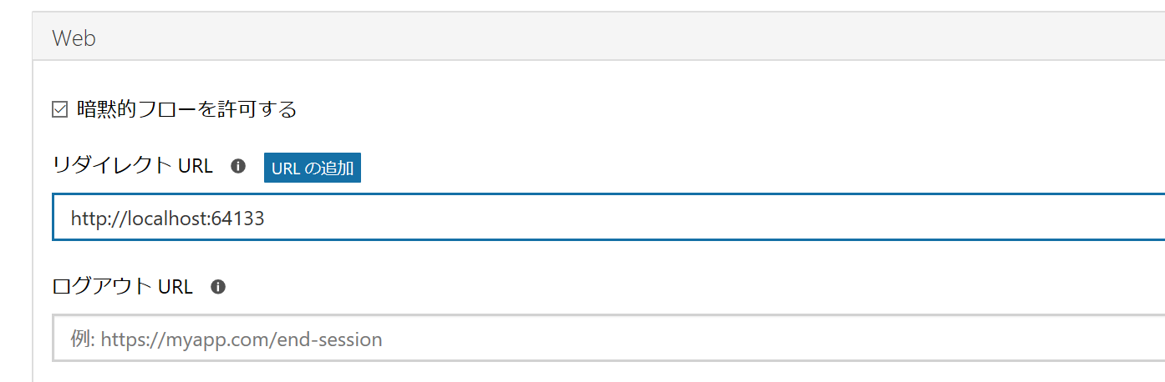Select the field with placeholder https://myapp.com/end-session

tap(608, 338)
